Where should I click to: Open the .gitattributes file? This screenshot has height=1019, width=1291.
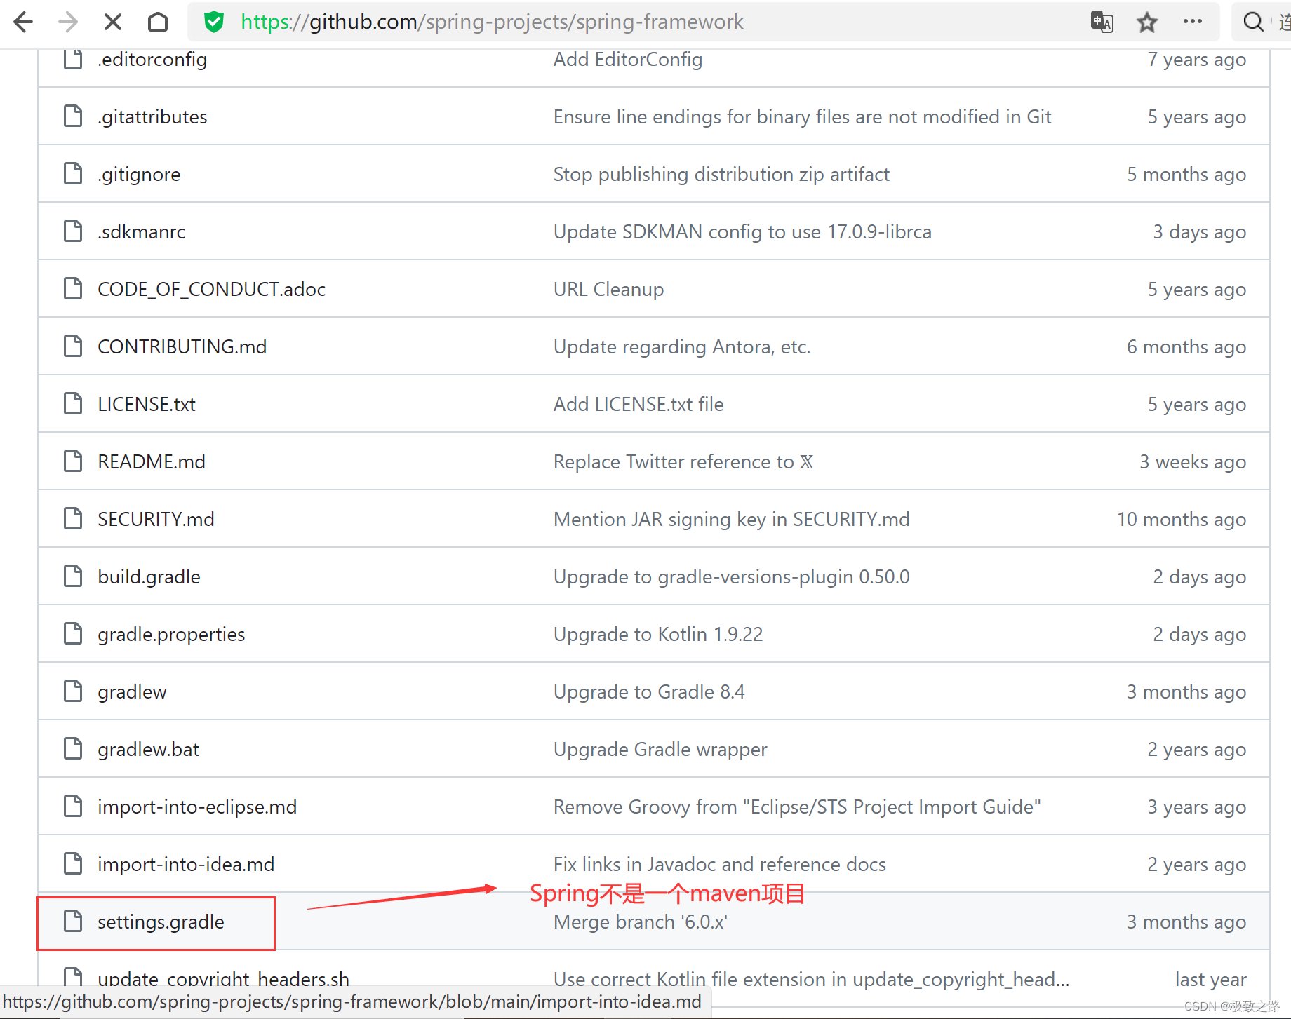coord(152,116)
